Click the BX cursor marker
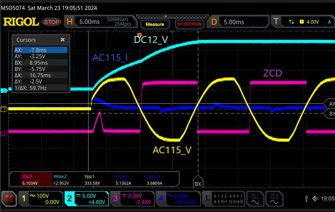Image resolution: width=335 pixels, height=212 pixels. tap(198, 182)
